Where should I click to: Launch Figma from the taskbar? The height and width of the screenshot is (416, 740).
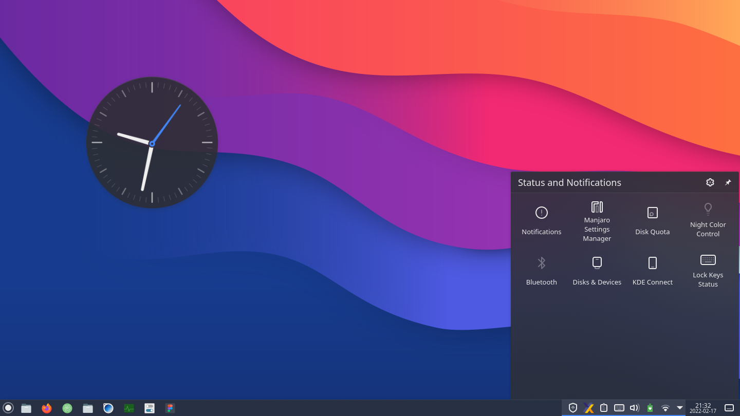click(170, 408)
